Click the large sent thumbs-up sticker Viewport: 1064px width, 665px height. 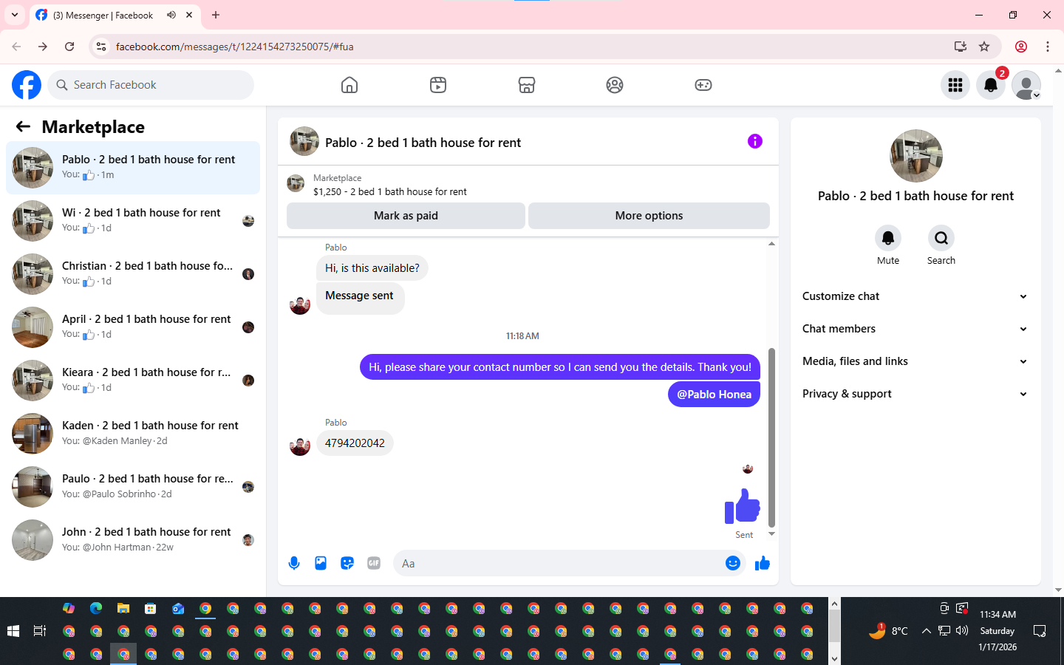[x=743, y=506]
